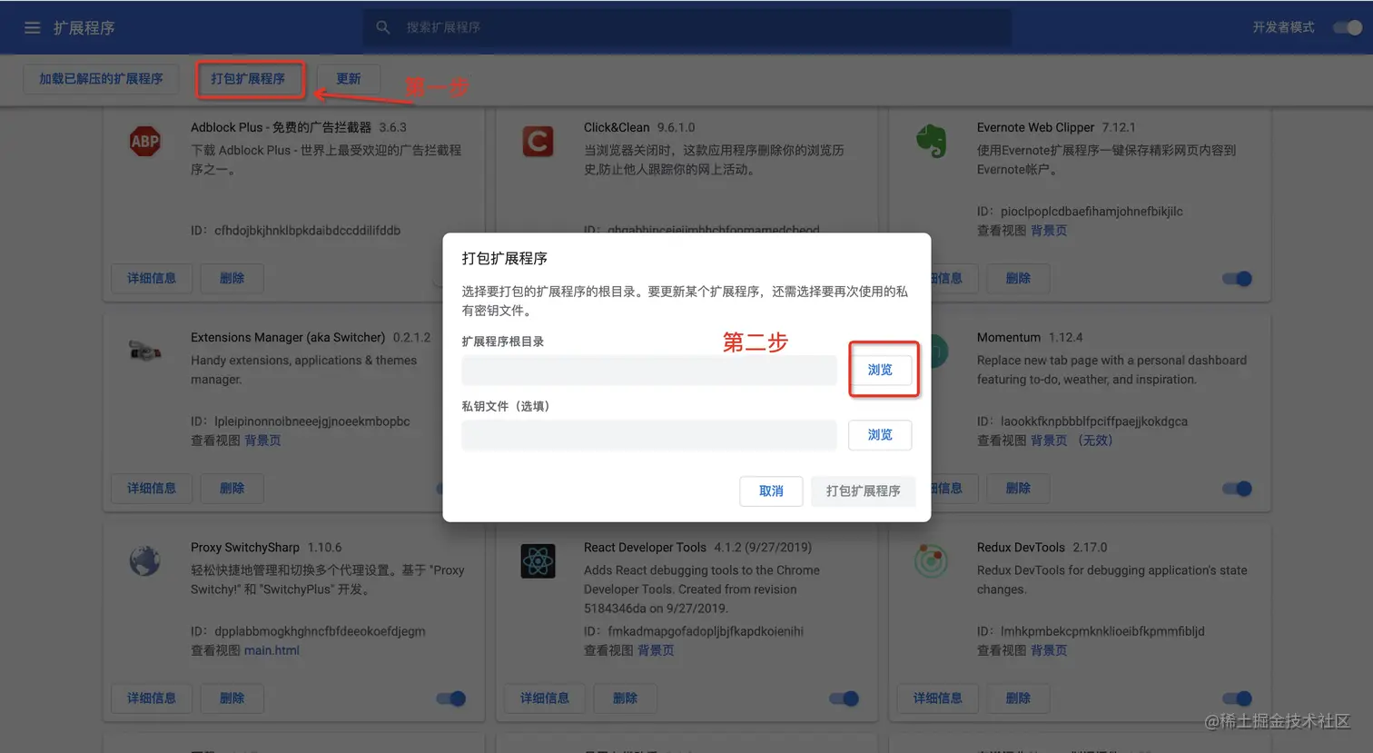The width and height of the screenshot is (1373, 753).
Task: Remove the Momentum extension
Action: [1018, 488]
